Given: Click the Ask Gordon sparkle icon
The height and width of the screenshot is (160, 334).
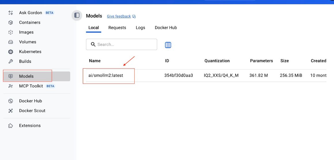Looking at the screenshot, I should (x=11, y=13).
